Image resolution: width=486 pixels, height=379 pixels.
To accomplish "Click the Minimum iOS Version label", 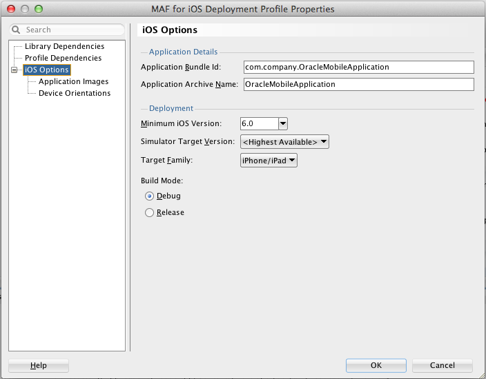I will click(181, 123).
